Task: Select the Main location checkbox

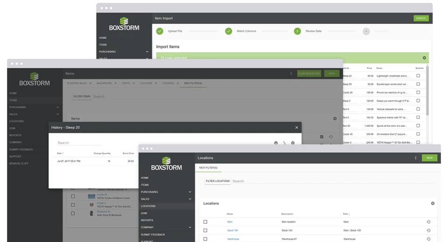Action: coord(205,222)
